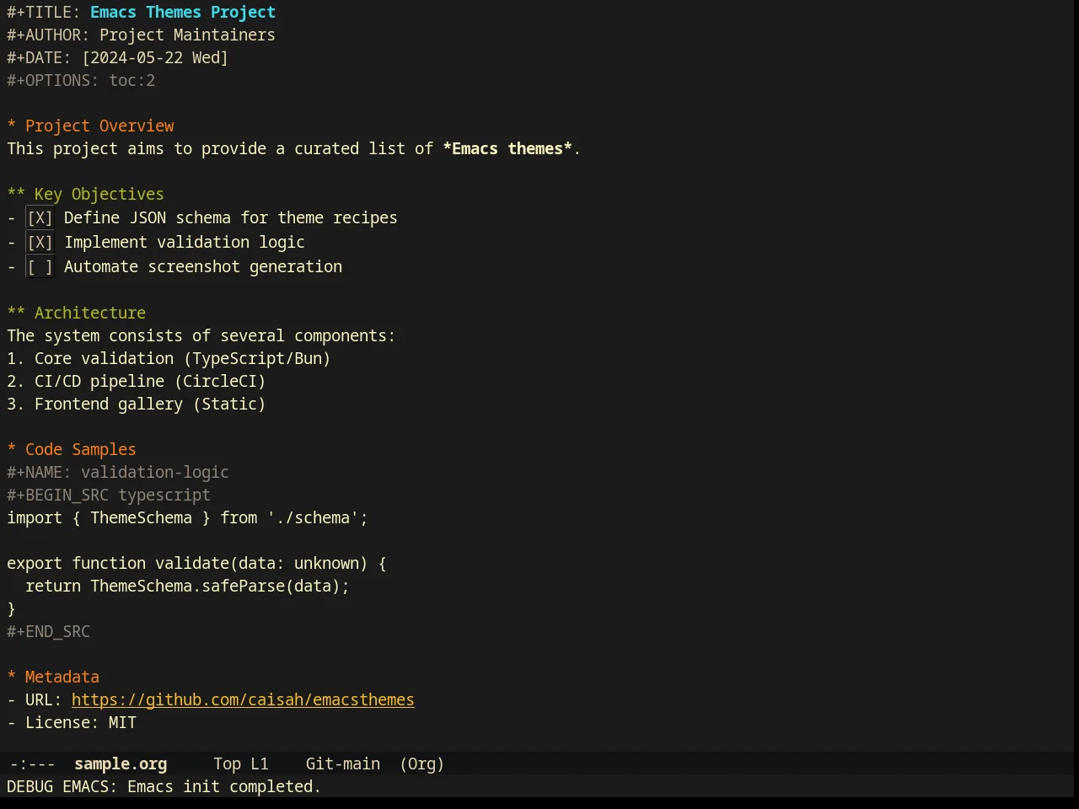The image size is (1079, 809).
Task: Click the Project Maintainers author text
Action: (x=187, y=35)
